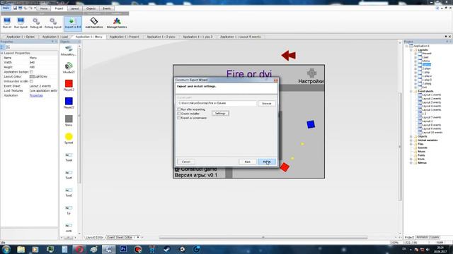The width and height of the screenshot is (453, 254).
Task: Toggle Application background checkbox in Properties
Action: point(31,72)
